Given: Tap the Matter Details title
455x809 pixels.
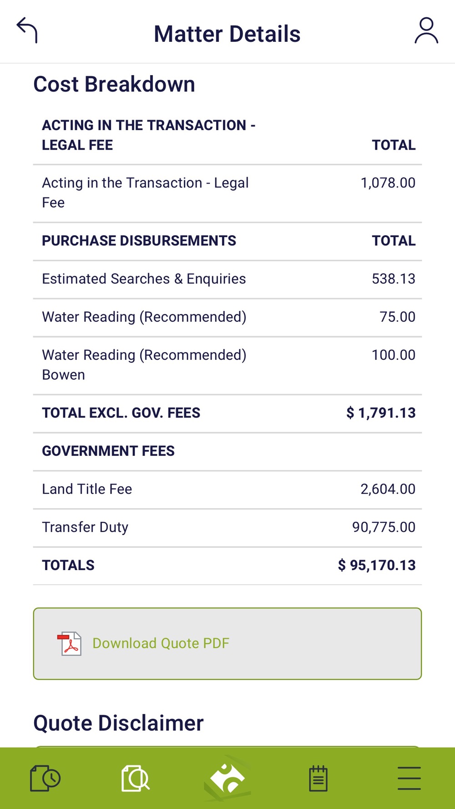Looking at the screenshot, I should pyautogui.click(x=227, y=34).
